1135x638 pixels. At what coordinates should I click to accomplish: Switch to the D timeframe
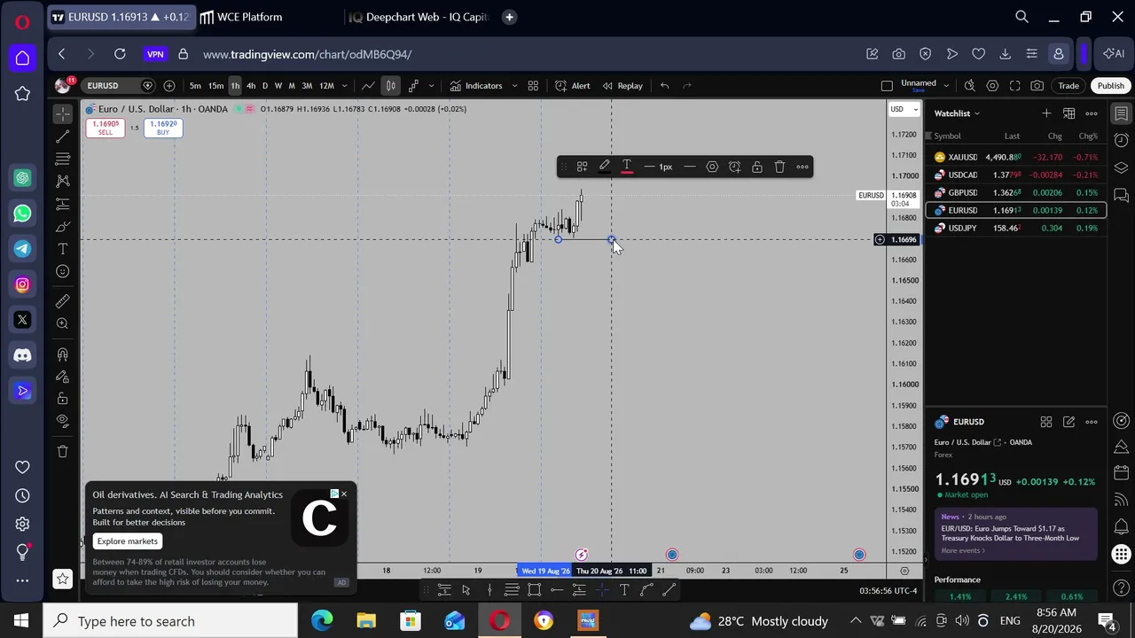click(264, 86)
